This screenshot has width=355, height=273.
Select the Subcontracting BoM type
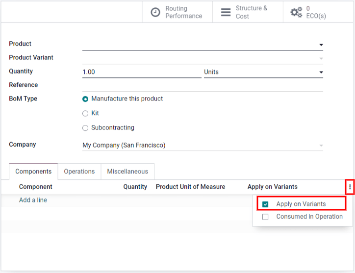pyautogui.click(x=85, y=128)
